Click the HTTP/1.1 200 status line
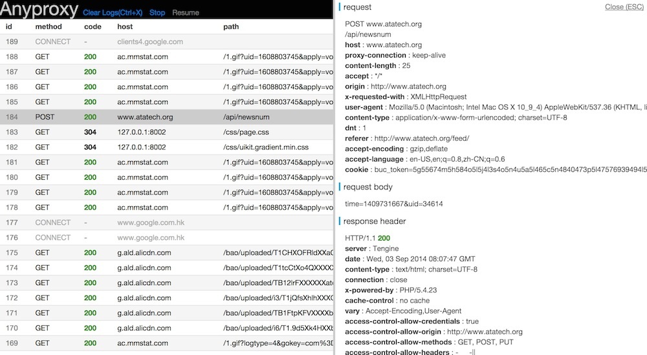Screen dimensions: 647x355 [x=367, y=238]
